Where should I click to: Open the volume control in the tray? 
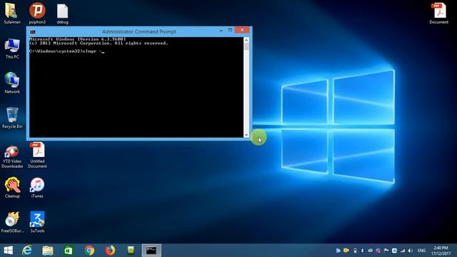[x=411, y=251]
